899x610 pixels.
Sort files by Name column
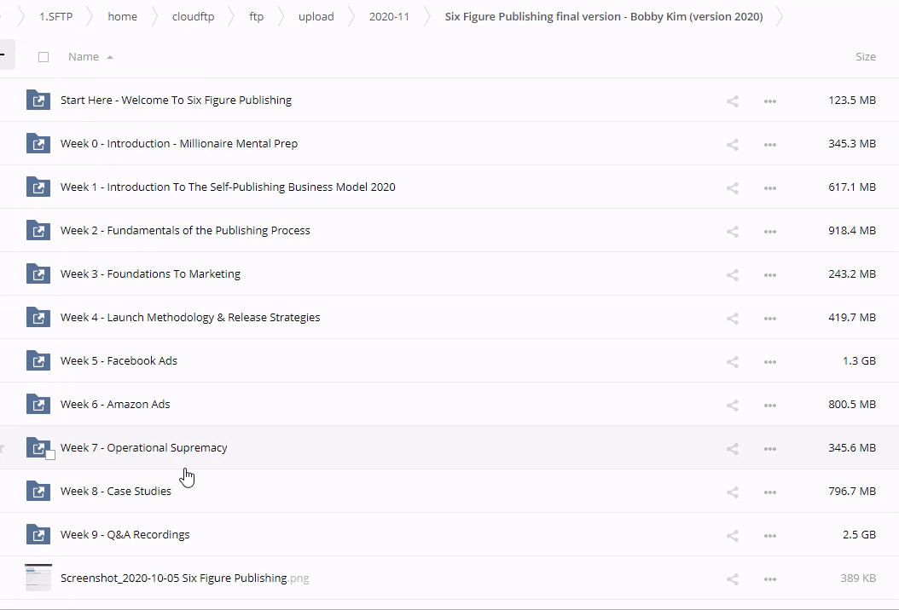(x=84, y=56)
